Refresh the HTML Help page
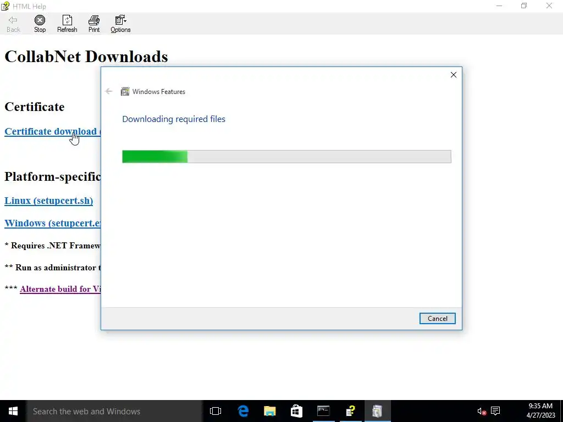Screen dimensions: 563x422 67,24
